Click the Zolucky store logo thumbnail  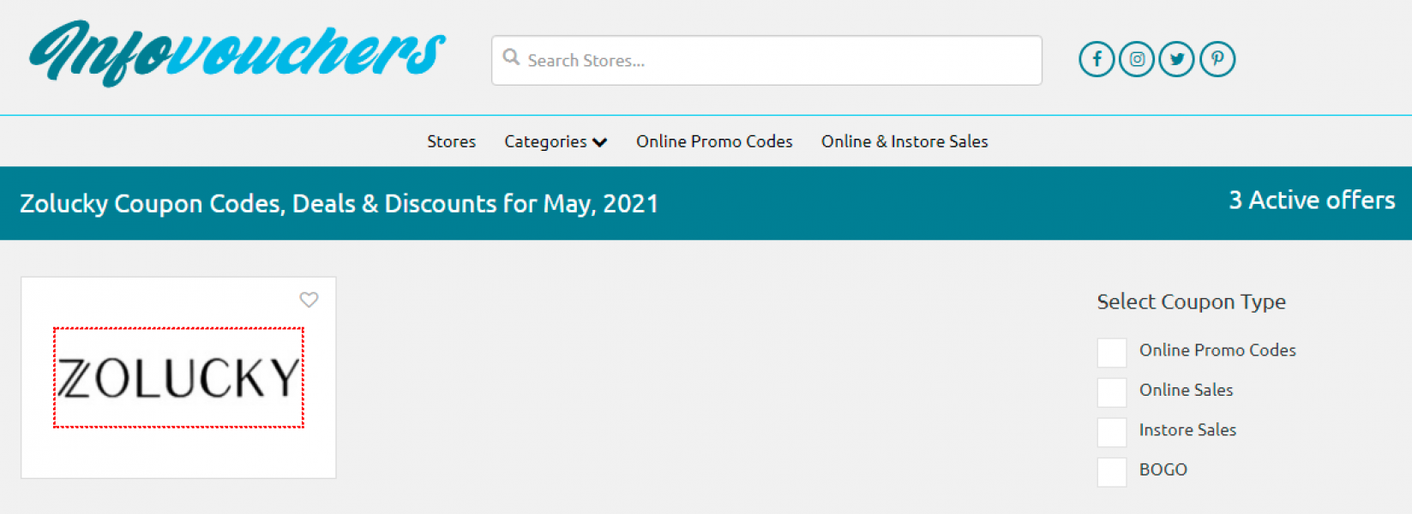[178, 377]
